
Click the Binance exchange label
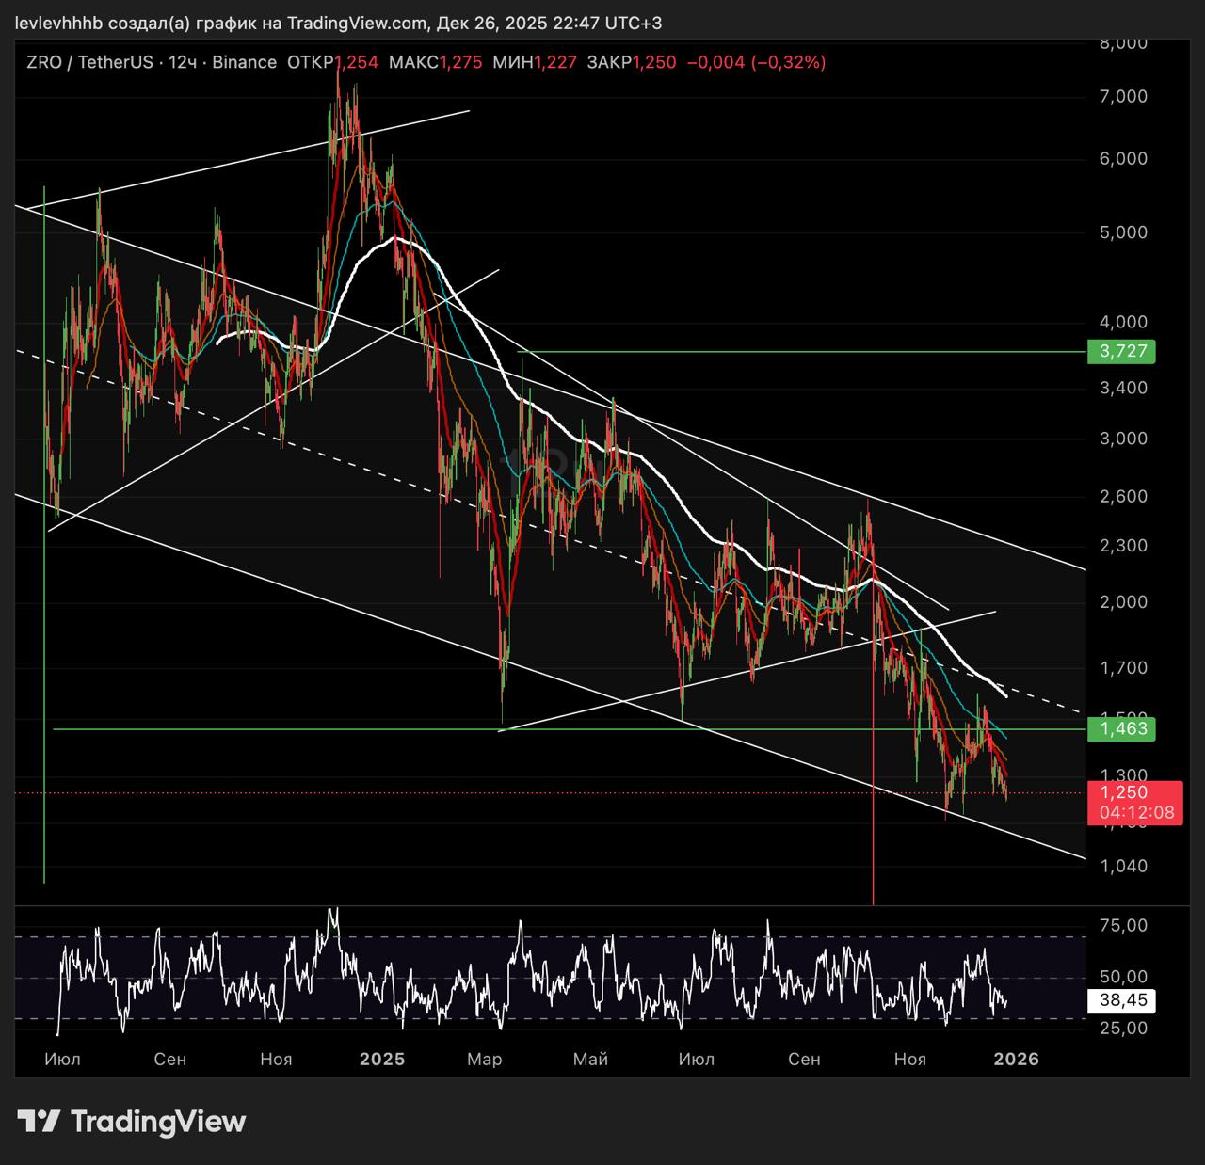[x=244, y=62]
